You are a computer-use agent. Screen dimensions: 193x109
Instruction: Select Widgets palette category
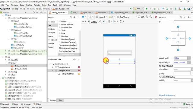click(52, 33)
